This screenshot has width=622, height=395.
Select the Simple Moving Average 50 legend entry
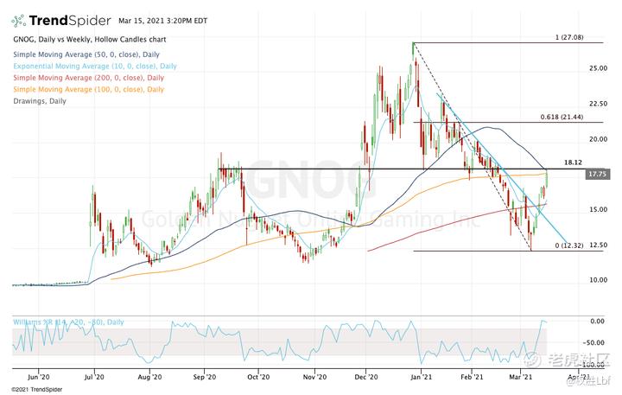pyautogui.click(x=86, y=54)
